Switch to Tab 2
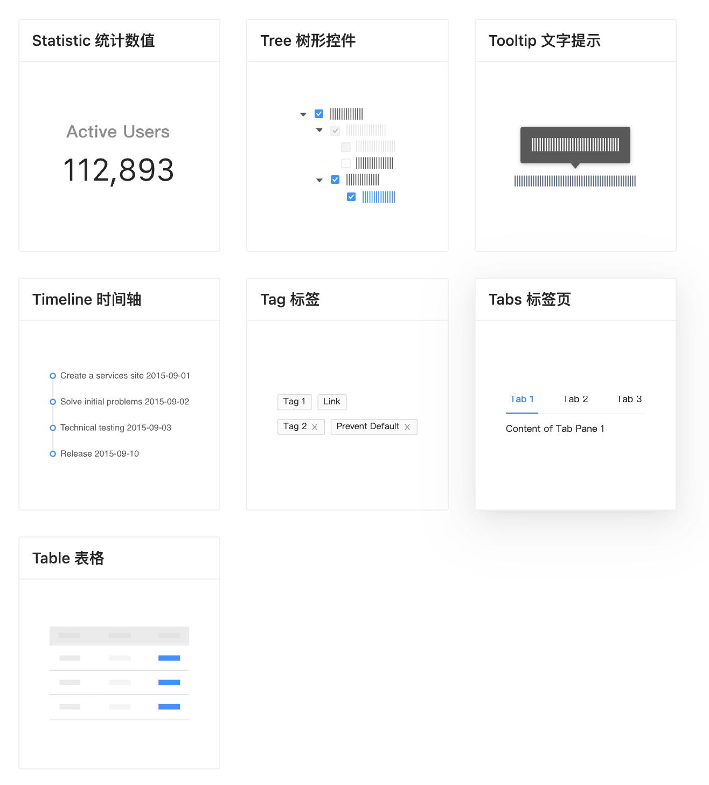The image size is (709, 785). pyautogui.click(x=575, y=400)
